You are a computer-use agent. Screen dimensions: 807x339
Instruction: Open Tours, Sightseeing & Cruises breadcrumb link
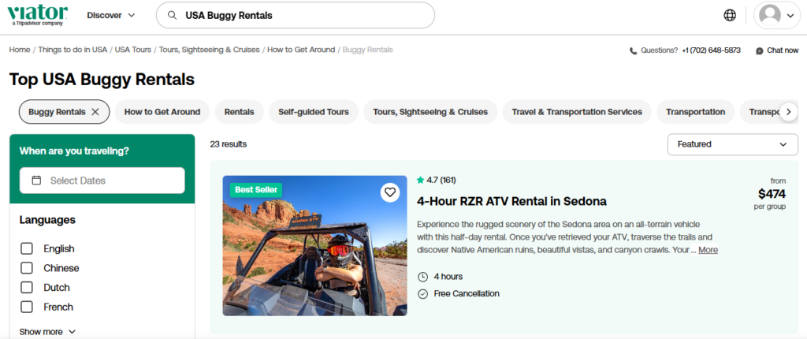coord(210,50)
